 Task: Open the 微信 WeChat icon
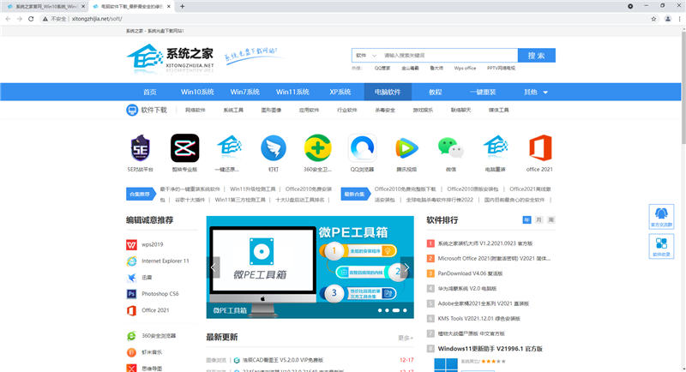tap(451, 147)
